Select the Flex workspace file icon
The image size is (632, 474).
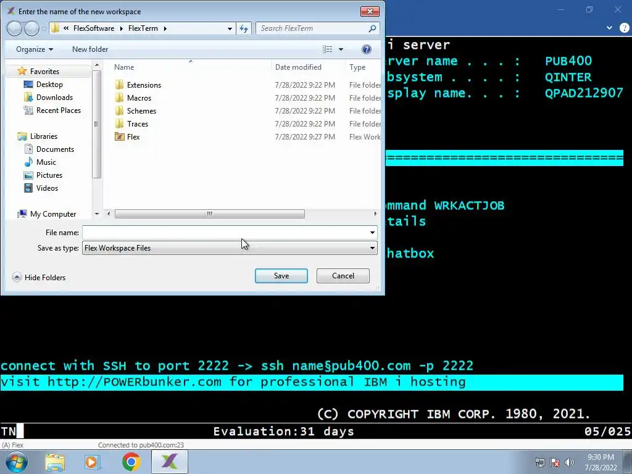click(x=119, y=136)
